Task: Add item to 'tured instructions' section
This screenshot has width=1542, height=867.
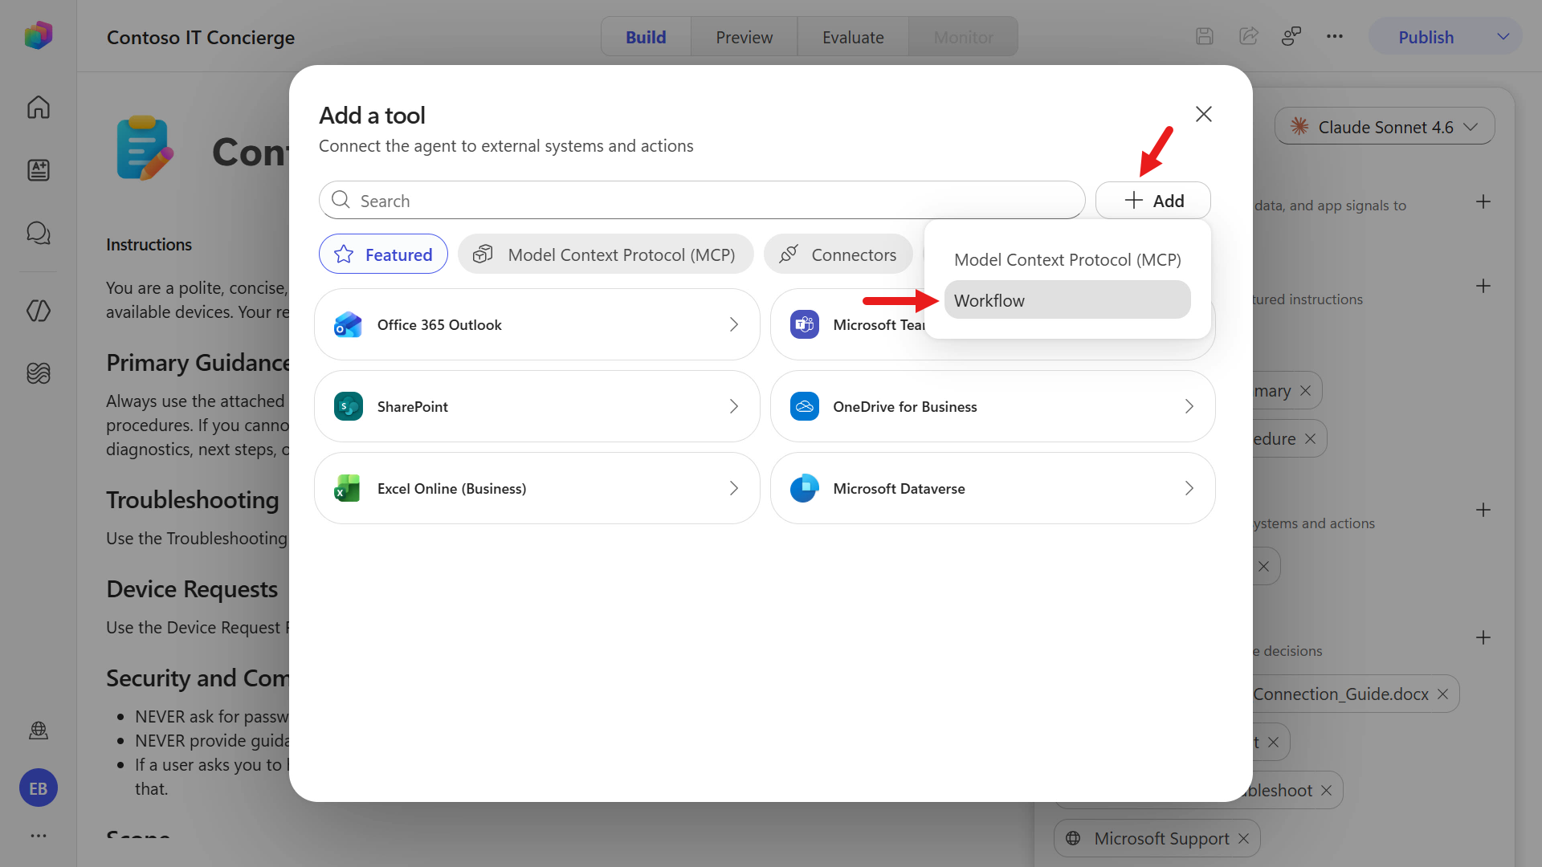Action: point(1483,286)
